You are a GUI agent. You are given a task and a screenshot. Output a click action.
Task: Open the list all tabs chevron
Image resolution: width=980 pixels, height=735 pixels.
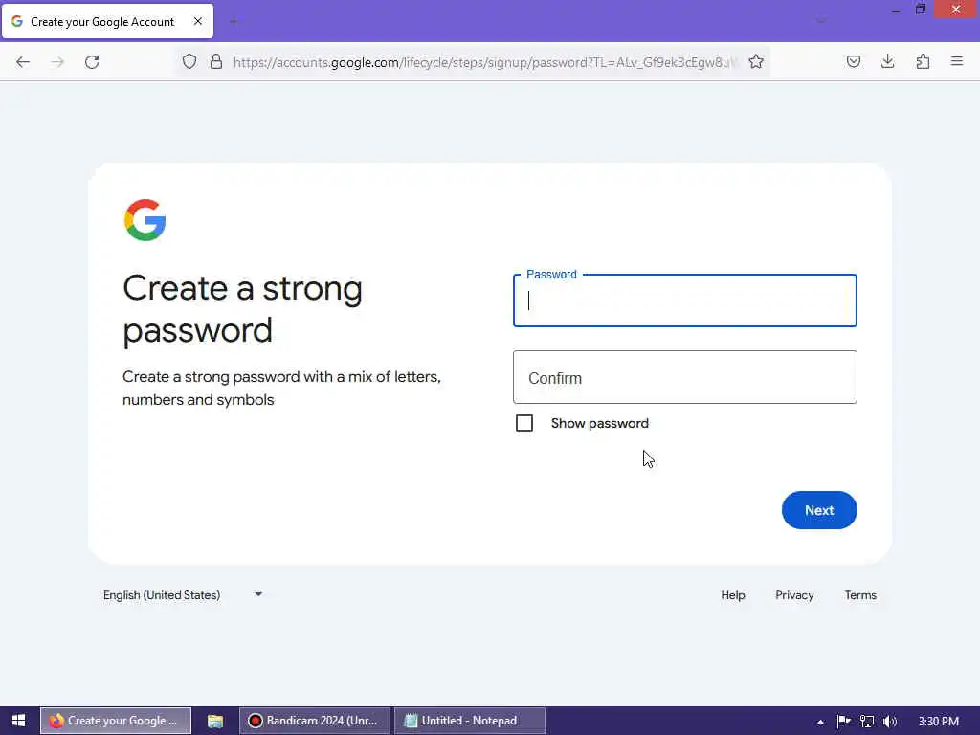pos(820,21)
